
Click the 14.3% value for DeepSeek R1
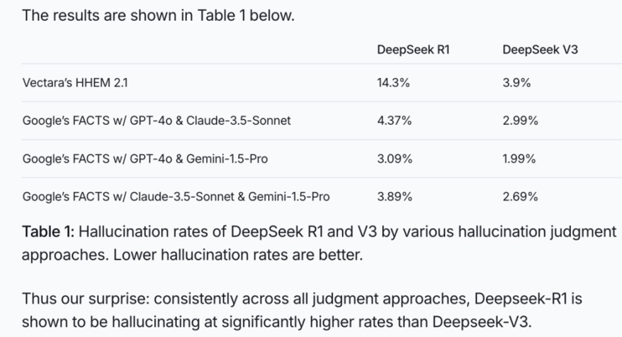[393, 82]
